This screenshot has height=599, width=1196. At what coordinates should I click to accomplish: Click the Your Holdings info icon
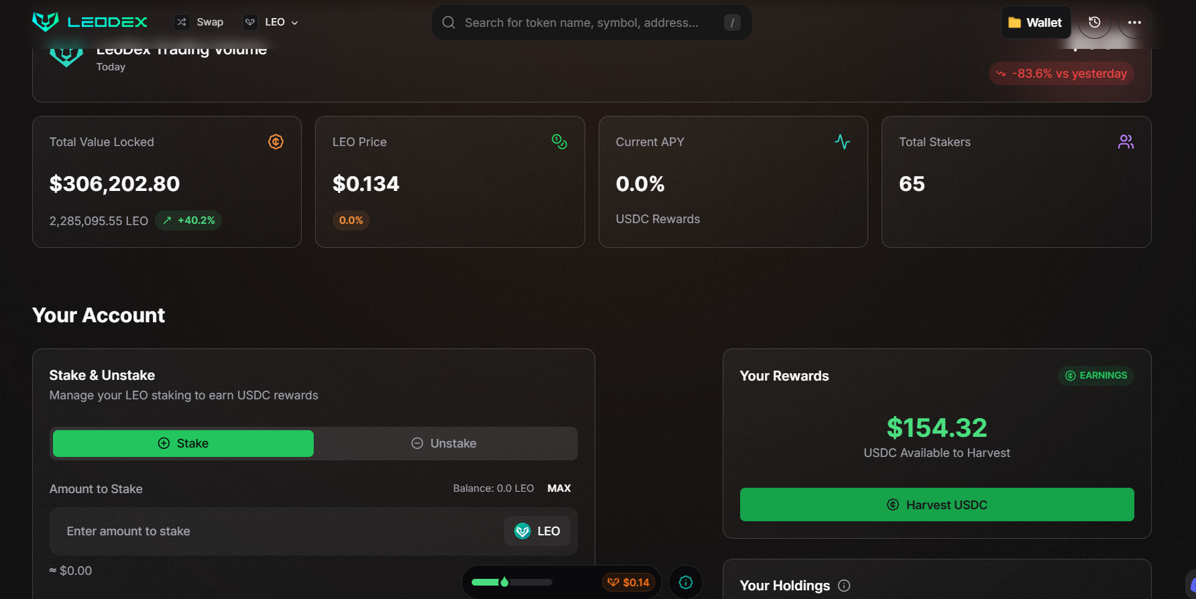point(844,586)
